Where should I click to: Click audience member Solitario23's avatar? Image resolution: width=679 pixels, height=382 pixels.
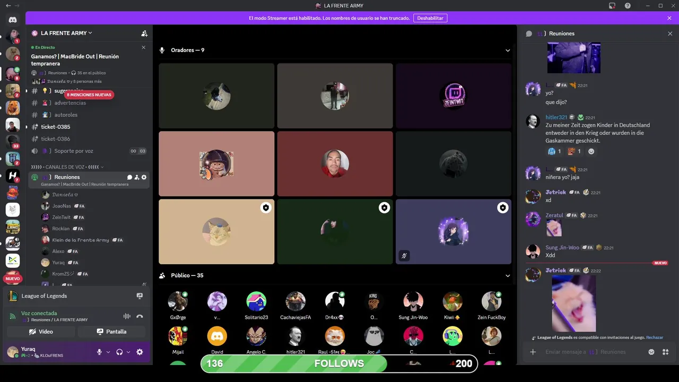point(256,301)
